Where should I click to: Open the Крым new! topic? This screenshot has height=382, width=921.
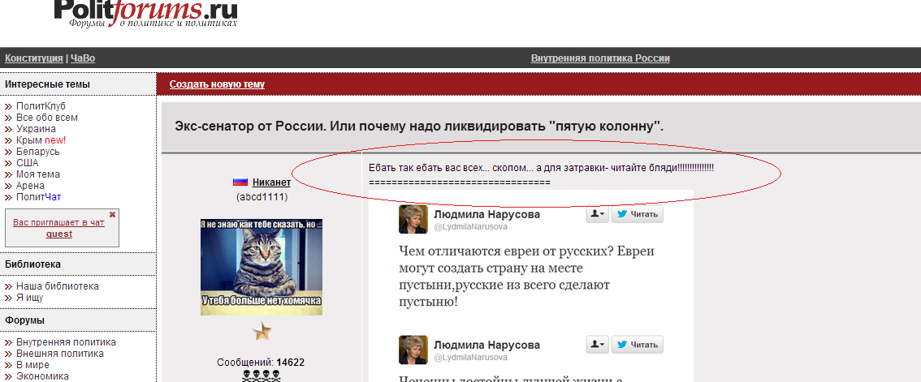coord(41,140)
